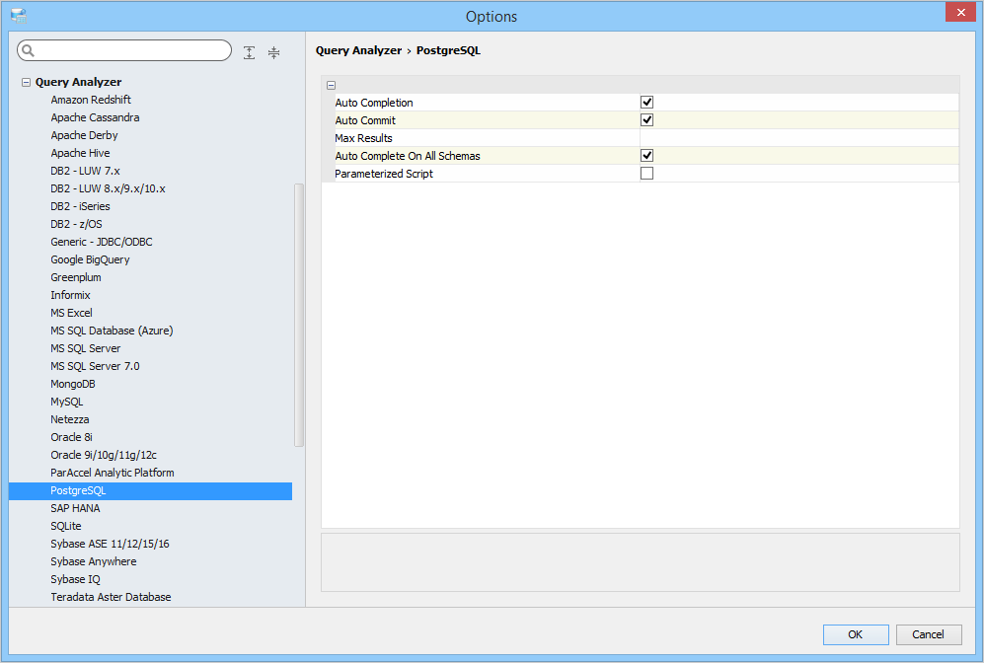Select DB2 - LUW 8.x/9.x/10.x entry
Image resolution: width=984 pixels, height=663 pixels.
tap(108, 188)
